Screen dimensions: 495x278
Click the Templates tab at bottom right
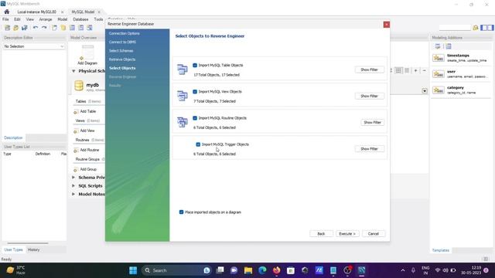pos(441,250)
